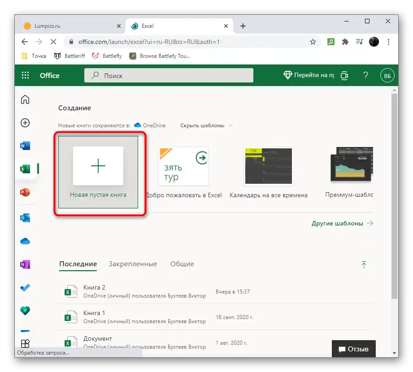
Task: Open the ВБ account avatar menu
Action: tap(387, 76)
